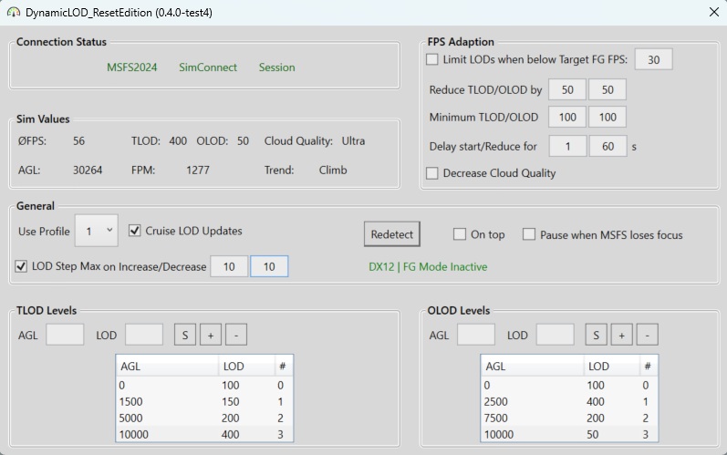Image resolution: width=727 pixels, height=455 pixels.
Task: Click the TLOD value 400 in Sim Values
Action: coord(178,140)
